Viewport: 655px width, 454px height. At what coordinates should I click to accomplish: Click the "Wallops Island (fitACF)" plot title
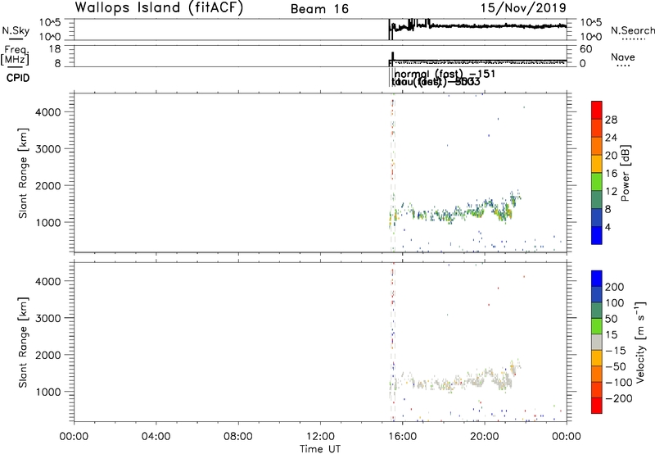click(159, 7)
